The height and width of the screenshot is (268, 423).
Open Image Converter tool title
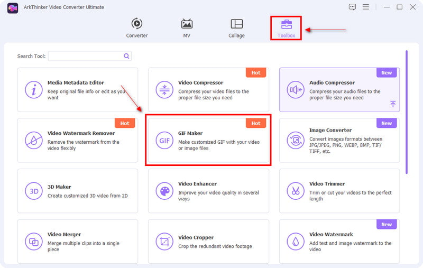pos(330,130)
